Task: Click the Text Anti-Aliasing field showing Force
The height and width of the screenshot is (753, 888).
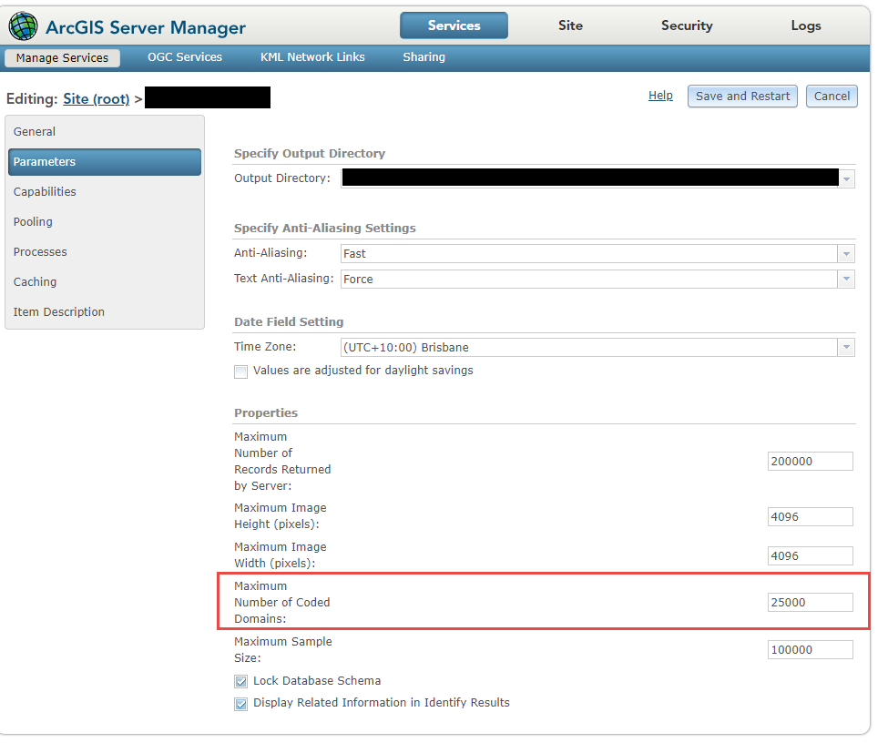Action: click(x=589, y=280)
